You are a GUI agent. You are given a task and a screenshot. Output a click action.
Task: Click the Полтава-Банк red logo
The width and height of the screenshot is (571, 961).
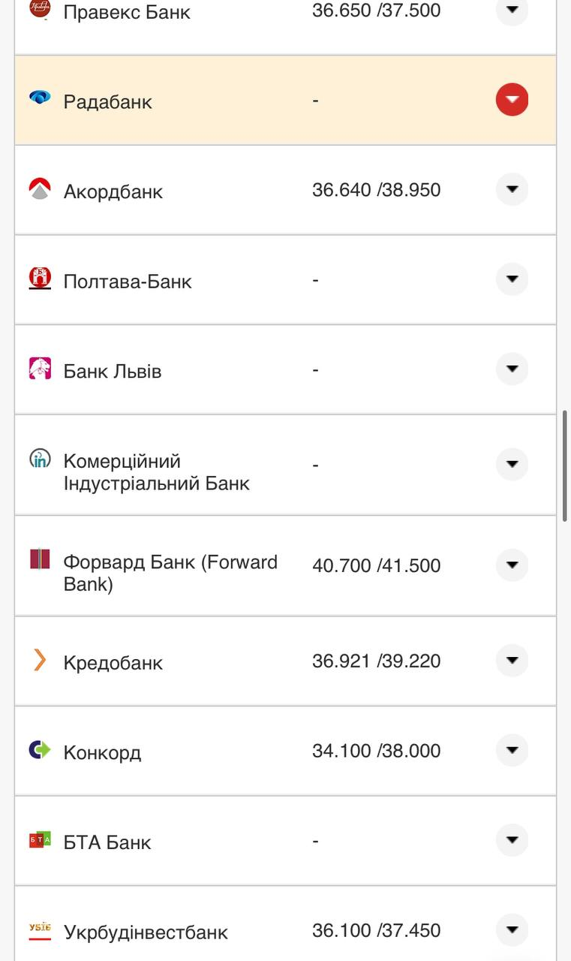click(x=40, y=280)
